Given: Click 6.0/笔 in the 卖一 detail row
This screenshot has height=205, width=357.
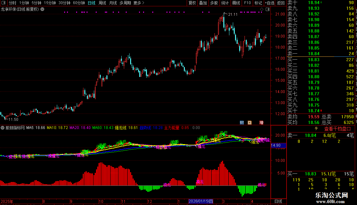Looking at the screenshot, I should coord(330,135).
